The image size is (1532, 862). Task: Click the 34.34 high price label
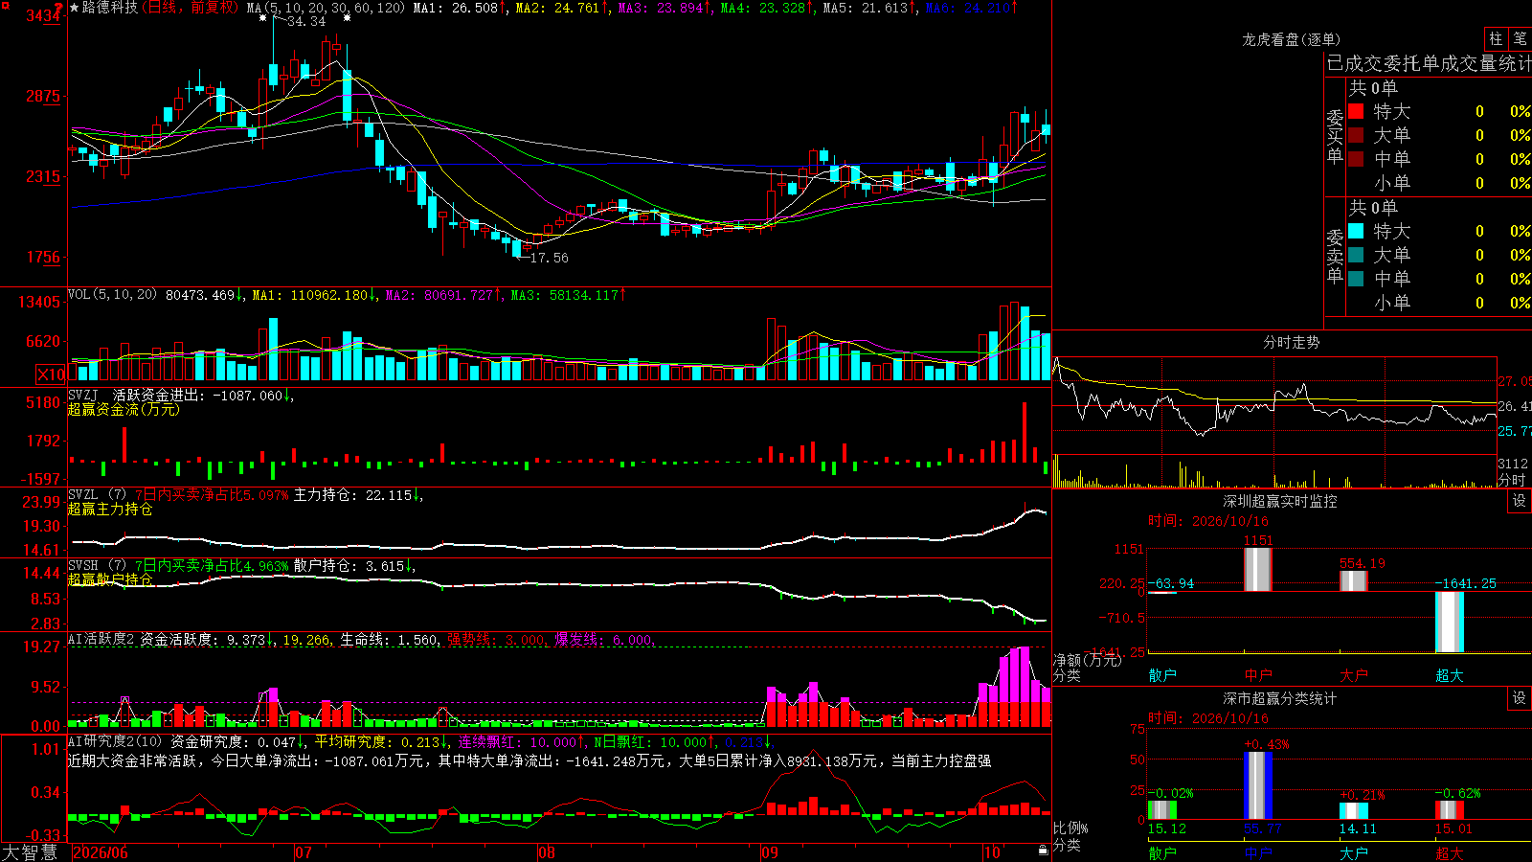click(306, 21)
